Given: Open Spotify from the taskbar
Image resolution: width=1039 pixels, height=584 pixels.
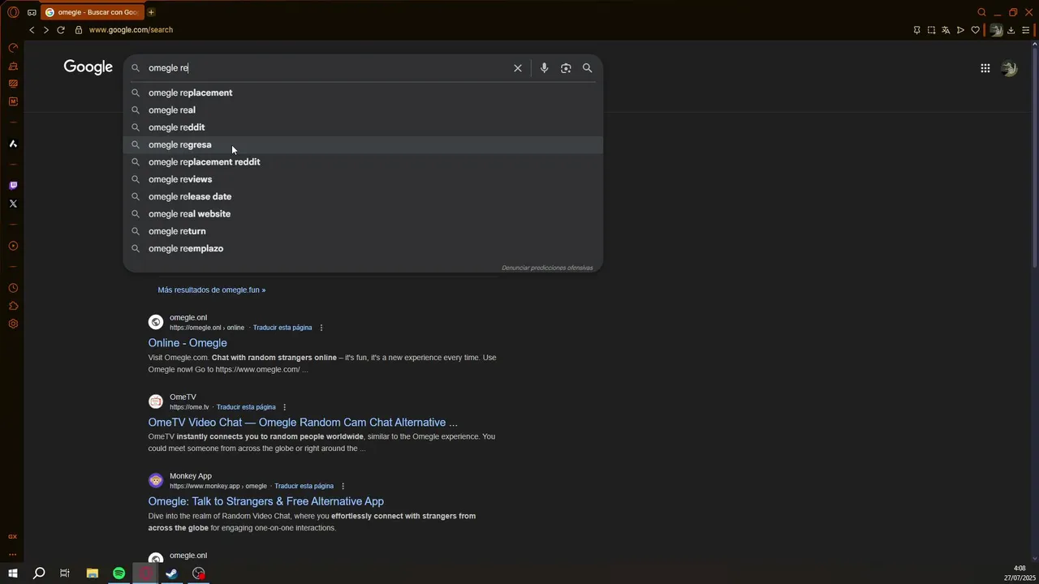Looking at the screenshot, I should 119,573.
